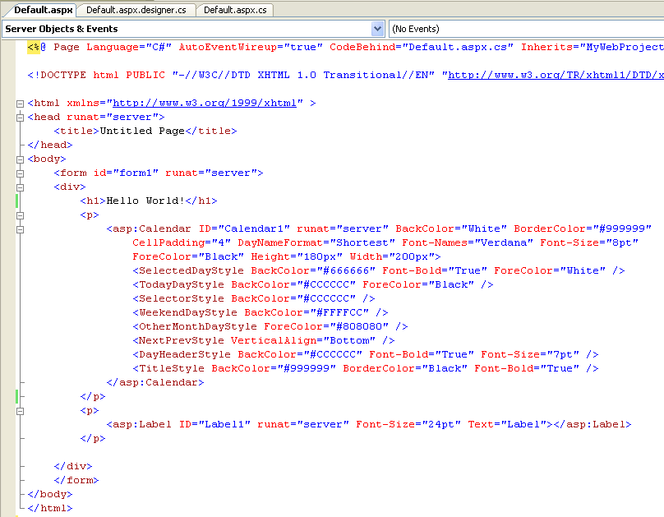Collapse the html element outline
The image size is (664, 517).
20,104
